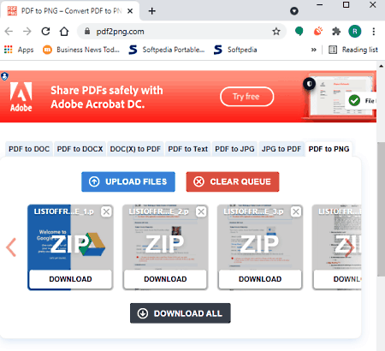Click the scrollbar up arrow

[381, 66]
